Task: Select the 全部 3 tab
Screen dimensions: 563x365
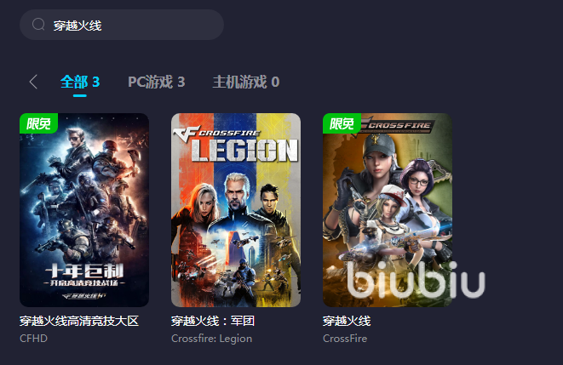Action: (x=80, y=83)
